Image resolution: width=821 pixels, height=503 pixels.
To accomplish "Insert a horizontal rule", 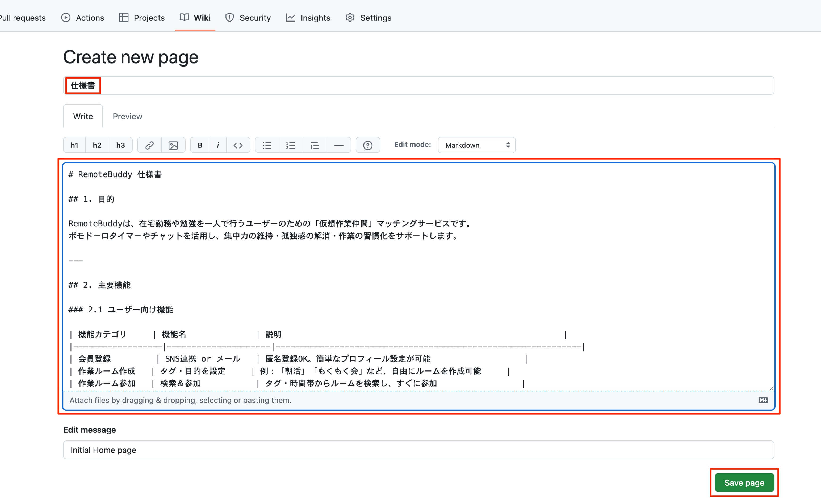I will (339, 145).
